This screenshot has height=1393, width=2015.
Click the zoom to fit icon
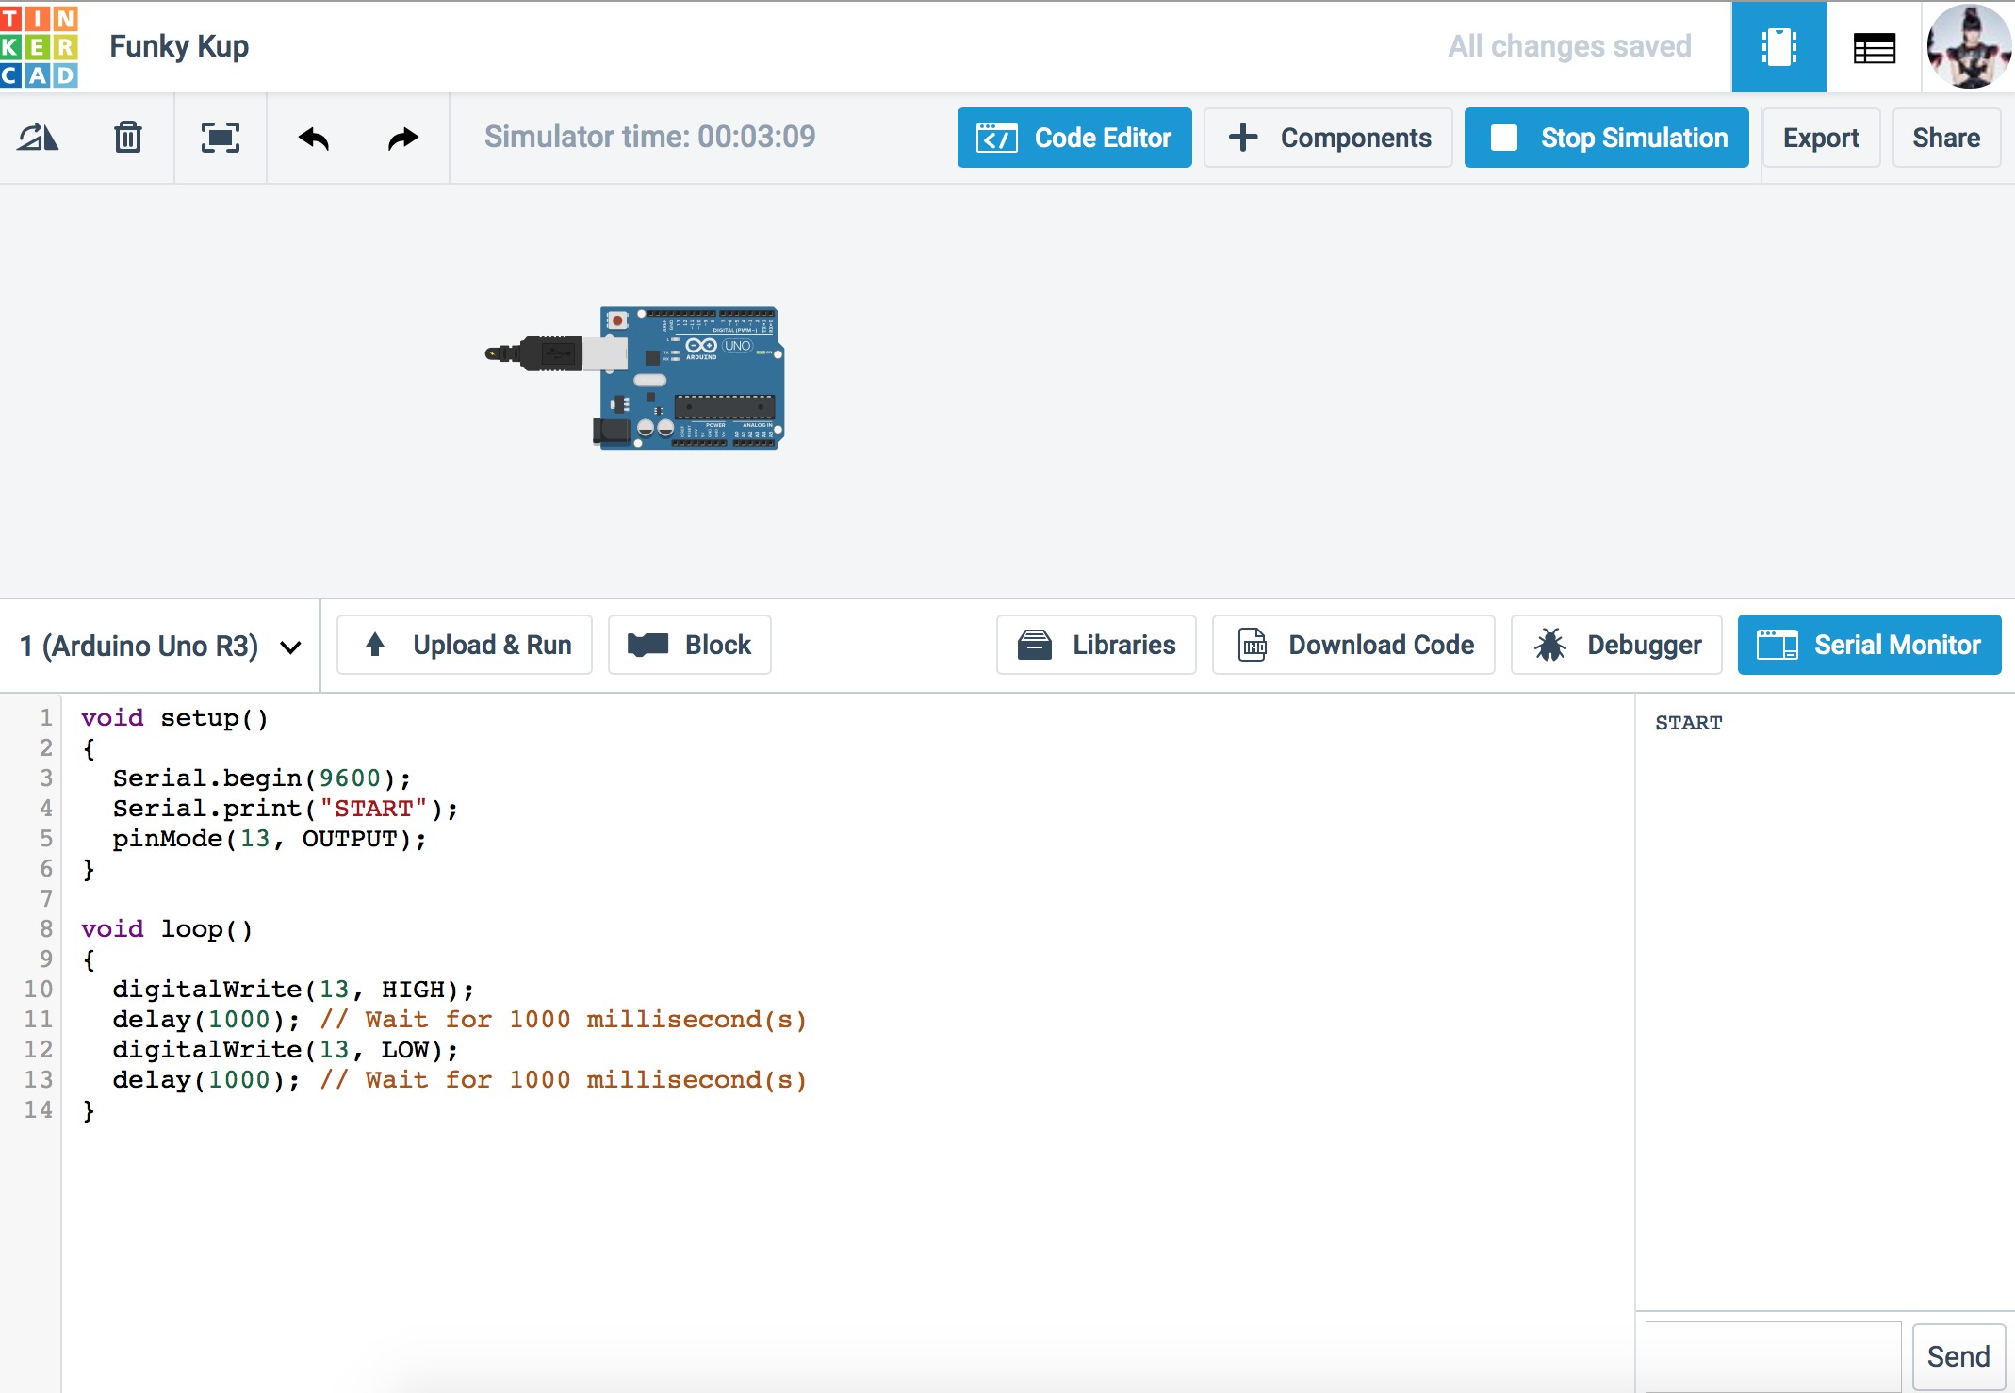tap(220, 139)
